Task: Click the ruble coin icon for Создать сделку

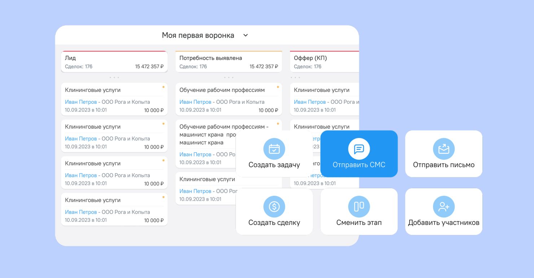Action: (274, 207)
